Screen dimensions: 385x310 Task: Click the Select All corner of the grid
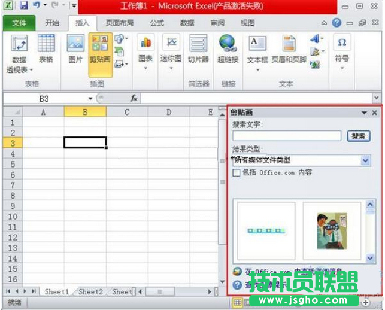(13, 112)
